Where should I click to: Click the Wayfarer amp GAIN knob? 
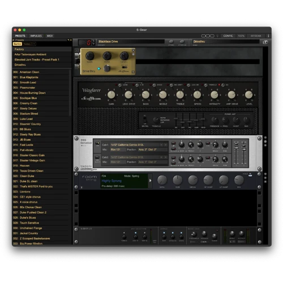[111, 95]
